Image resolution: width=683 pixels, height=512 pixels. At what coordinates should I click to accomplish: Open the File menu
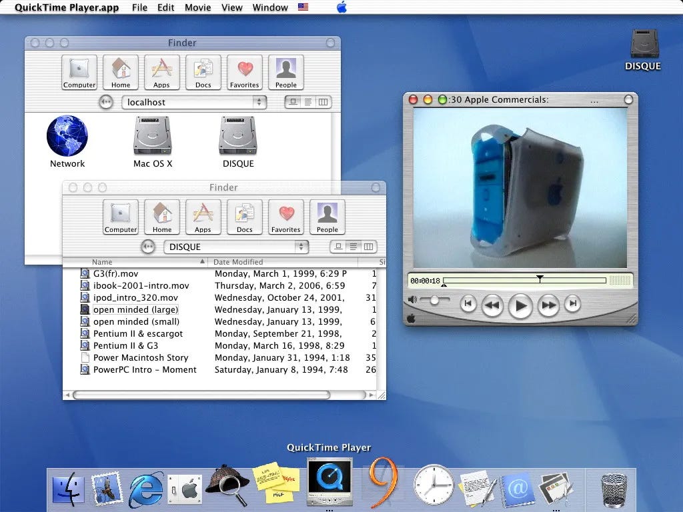coord(140,7)
